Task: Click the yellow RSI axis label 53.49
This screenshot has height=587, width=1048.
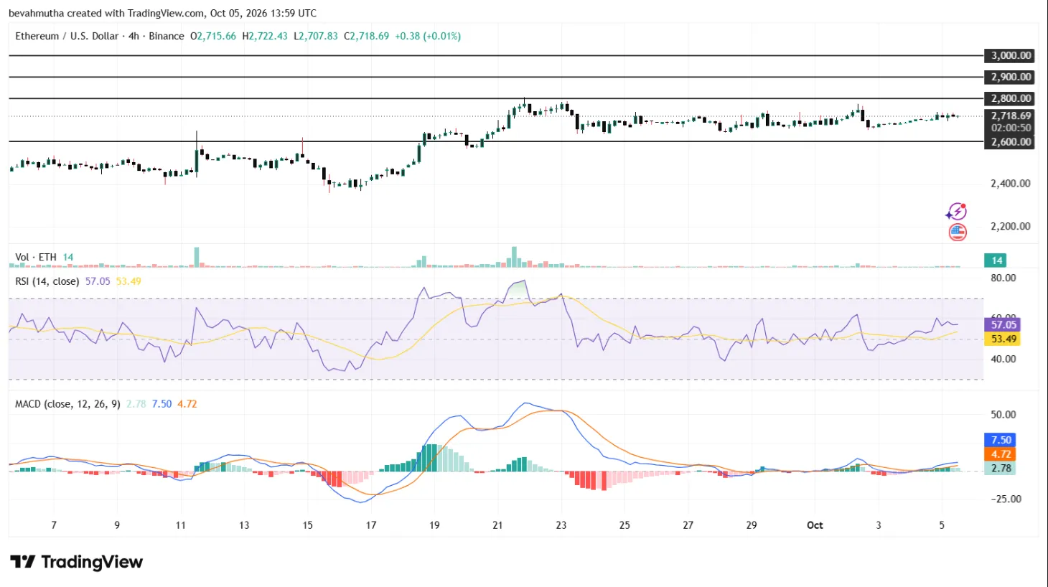Action: click(1003, 339)
